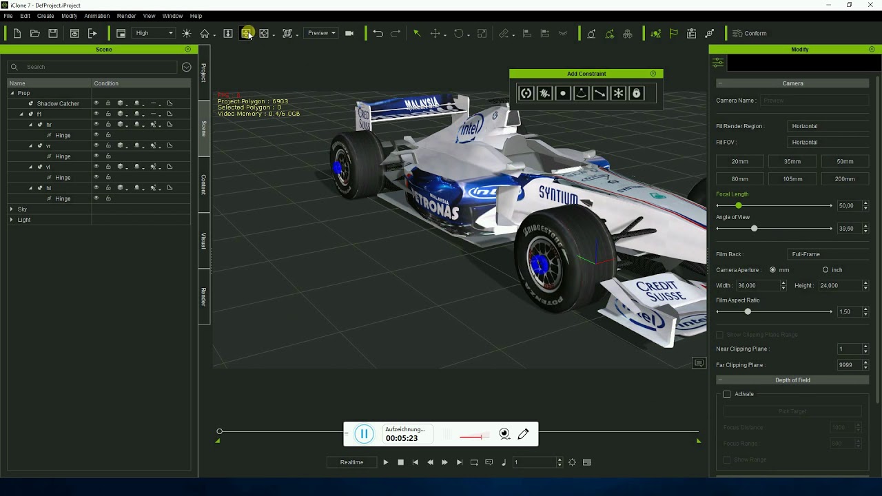Click the Angle of View slider handle
882x496 pixels.
tap(755, 228)
